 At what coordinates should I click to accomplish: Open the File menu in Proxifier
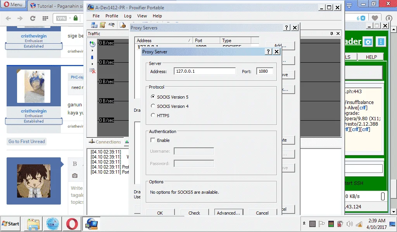pyautogui.click(x=96, y=16)
